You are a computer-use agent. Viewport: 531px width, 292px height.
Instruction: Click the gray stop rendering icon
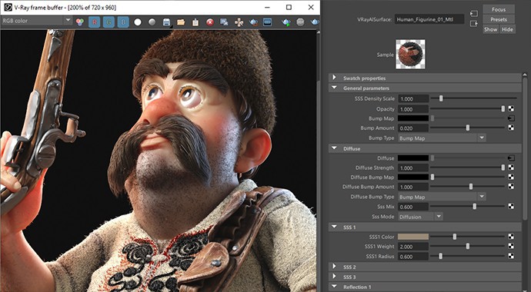click(300, 22)
